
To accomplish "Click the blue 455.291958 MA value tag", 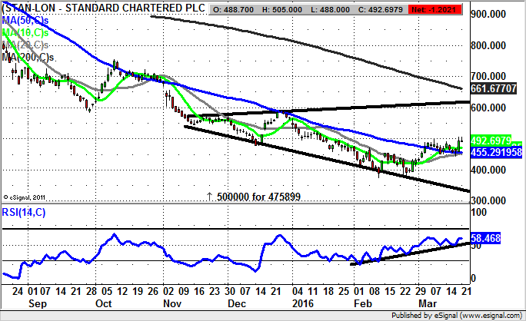I will (x=495, y=152).
